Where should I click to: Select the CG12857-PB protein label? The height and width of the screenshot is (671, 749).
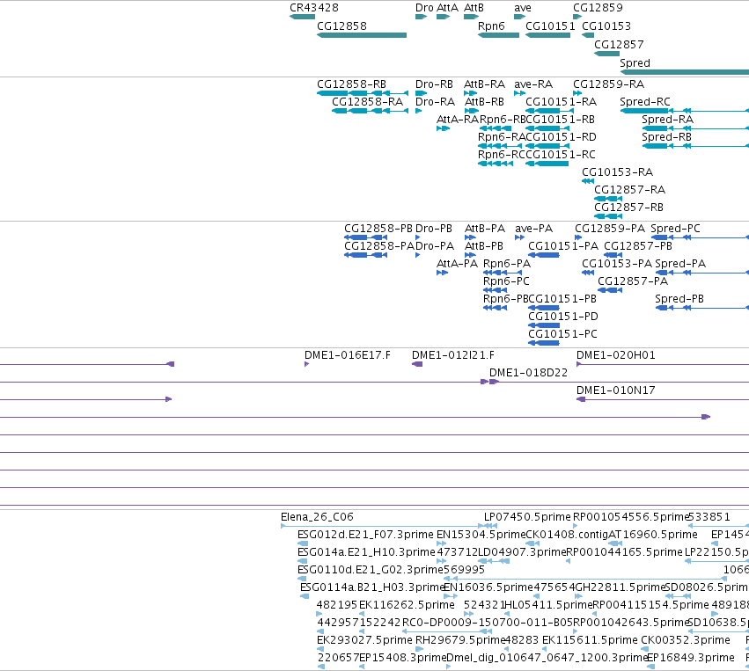point(638,246)
